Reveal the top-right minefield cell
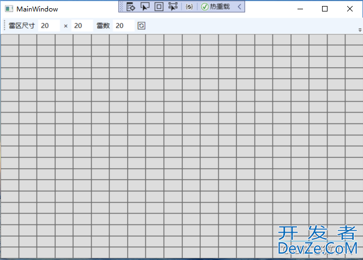Image resolution: width=363 pixels, height=260 pixels. (x=354, y=39)
